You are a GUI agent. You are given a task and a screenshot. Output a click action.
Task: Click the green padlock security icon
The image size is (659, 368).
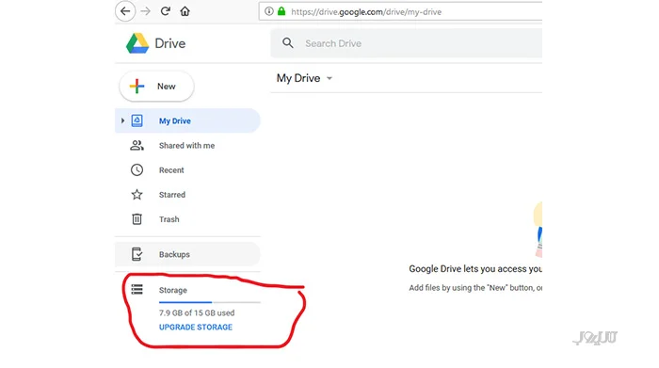pos(281,11)
